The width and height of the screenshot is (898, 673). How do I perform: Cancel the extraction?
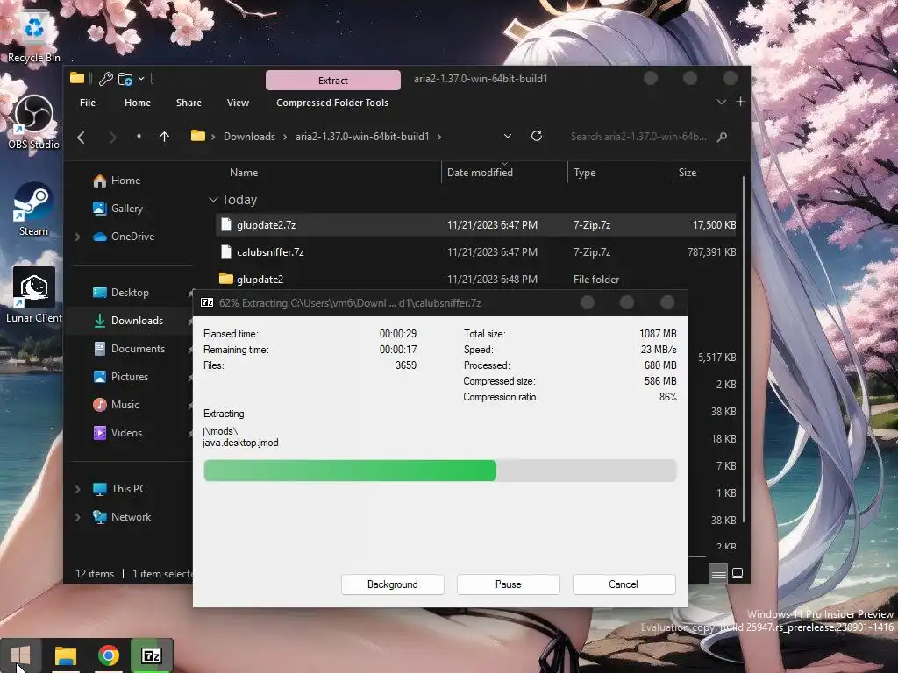coord(624,584)
